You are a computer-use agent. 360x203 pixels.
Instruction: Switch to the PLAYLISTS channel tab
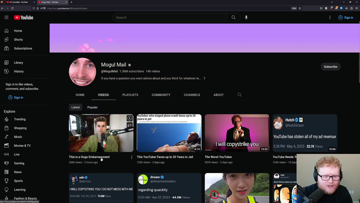point(130,95)
